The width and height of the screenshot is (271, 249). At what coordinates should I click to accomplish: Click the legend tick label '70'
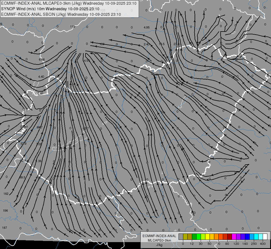pos(218,244)
